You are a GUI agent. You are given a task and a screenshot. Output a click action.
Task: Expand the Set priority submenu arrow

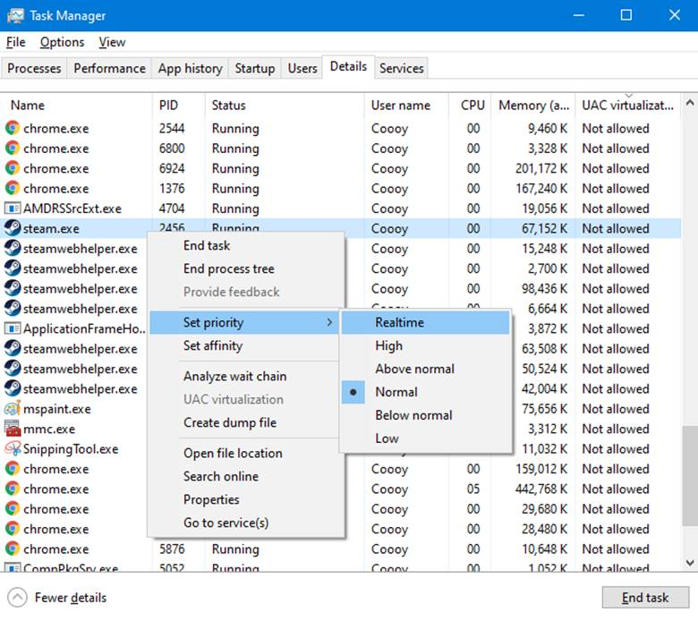329,322
